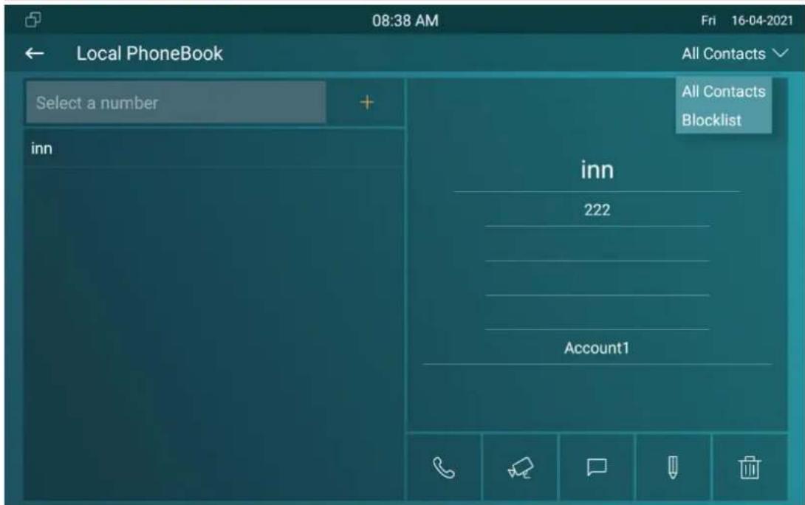The image size is (805, 505).
Task: Tap the date 16-04-2021
Action: tap(762, 21)
